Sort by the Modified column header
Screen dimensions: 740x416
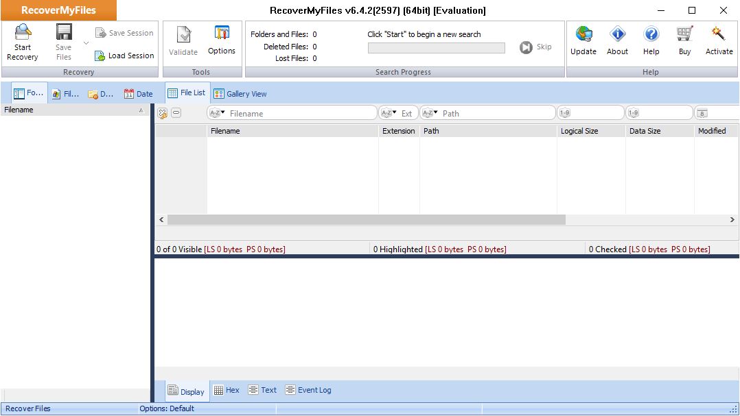[717, 131]
